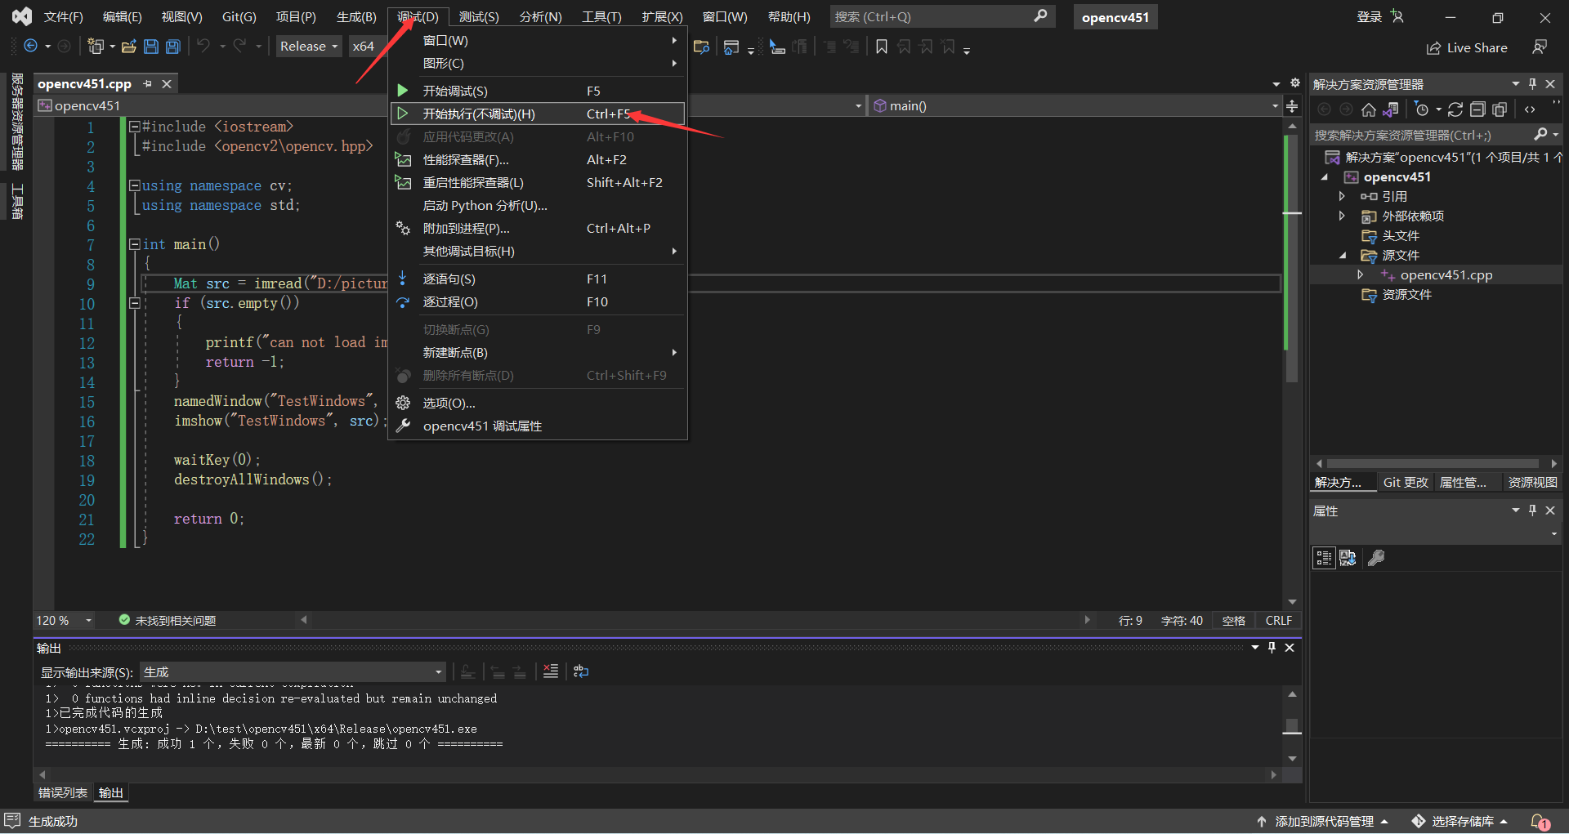
Task: Click the property pages wrench icon
Action: click(x=1376, y=558)
